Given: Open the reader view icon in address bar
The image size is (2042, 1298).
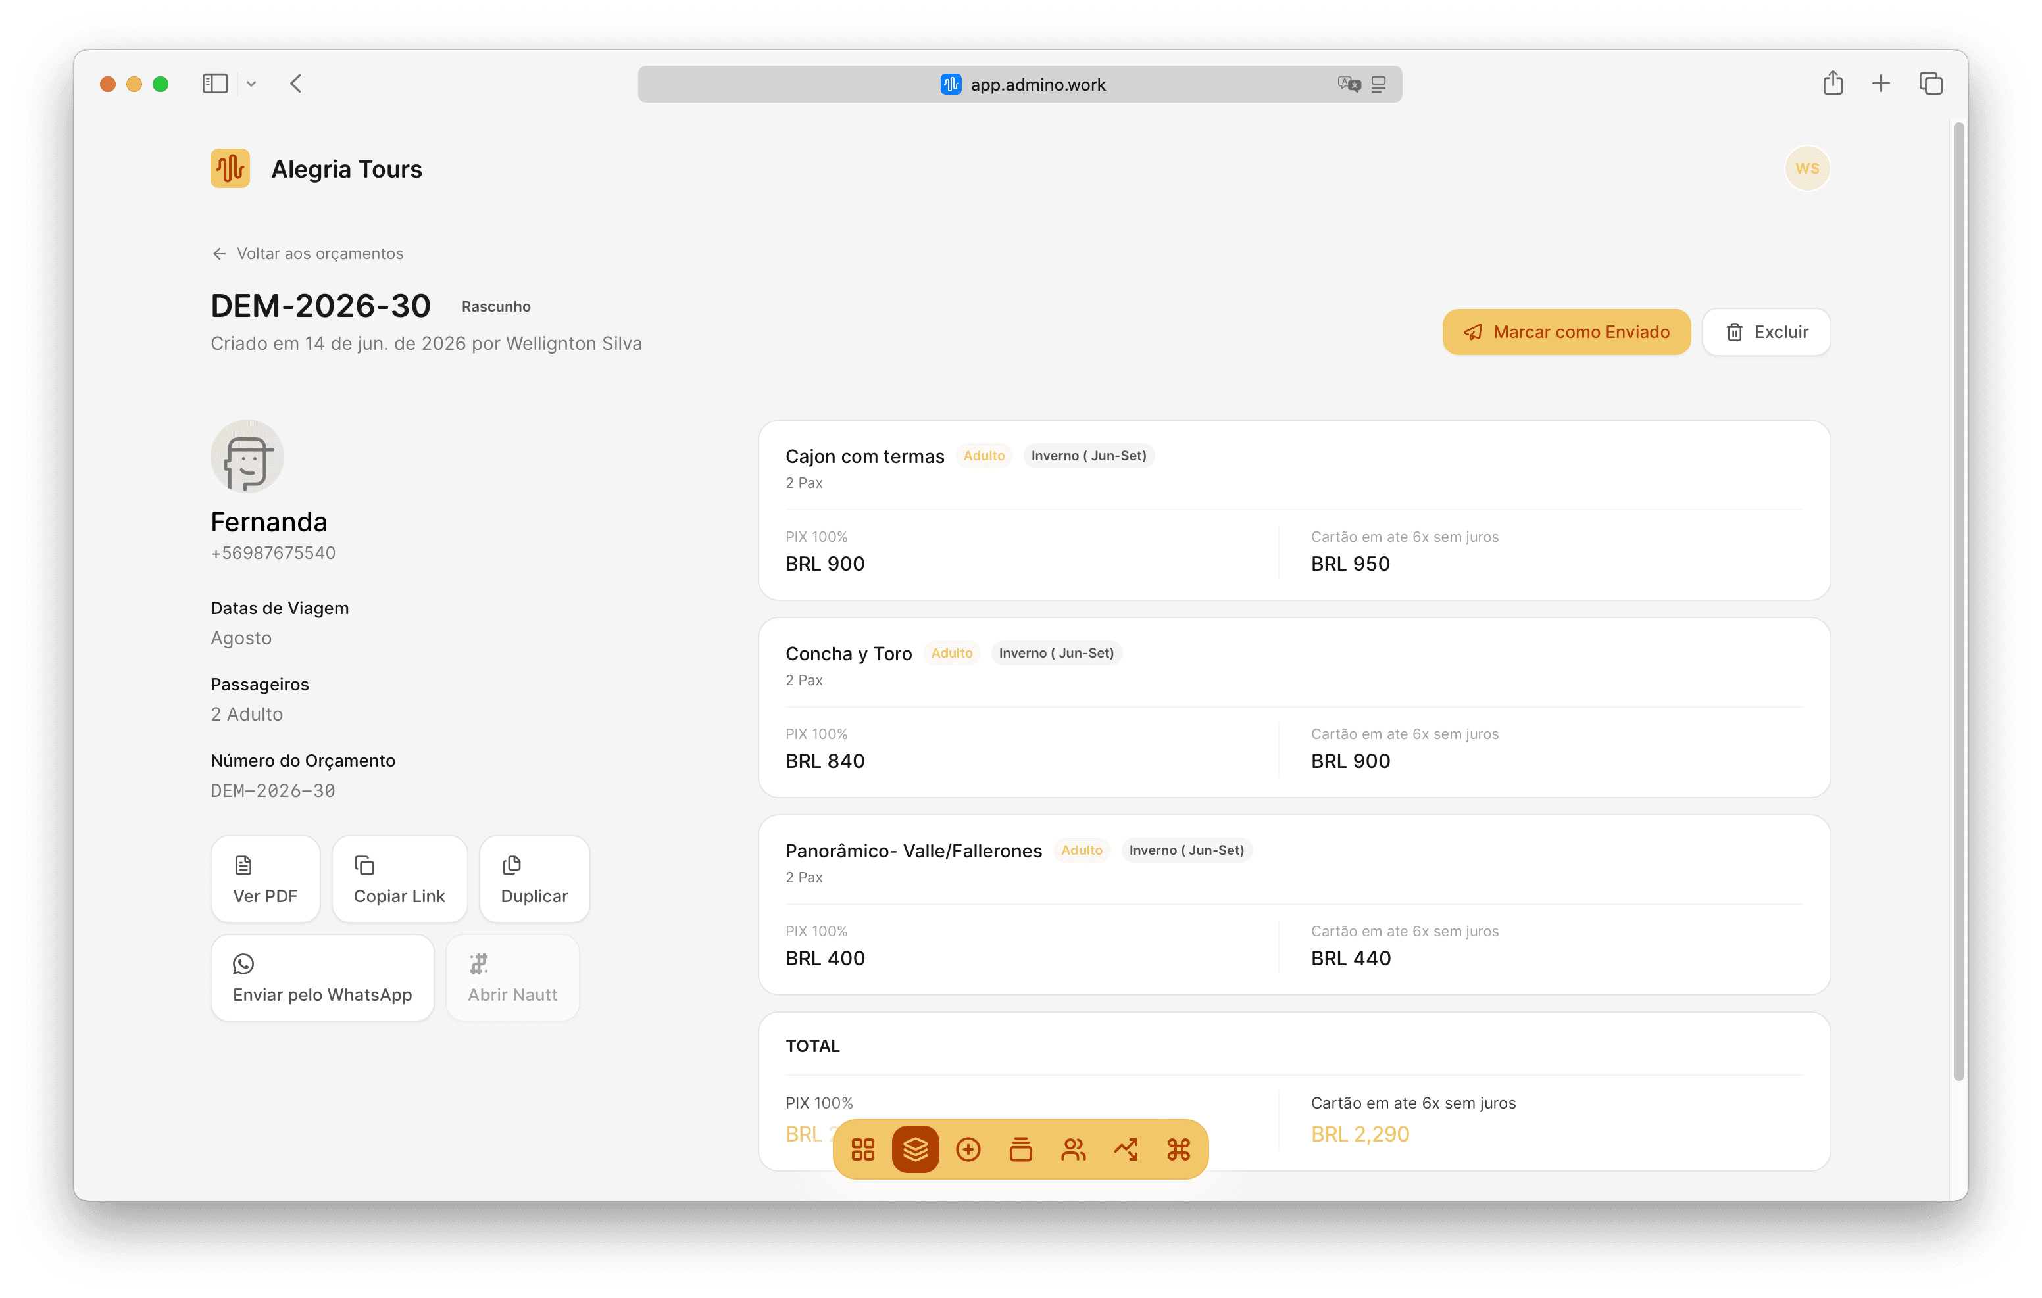Looking at the screenshot, I should coord(1378,84).
